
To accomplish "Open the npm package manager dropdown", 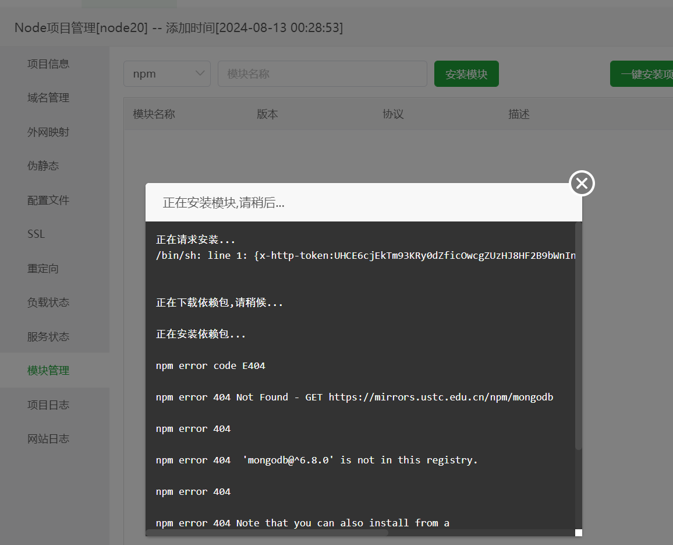I will tap(167, 74).
